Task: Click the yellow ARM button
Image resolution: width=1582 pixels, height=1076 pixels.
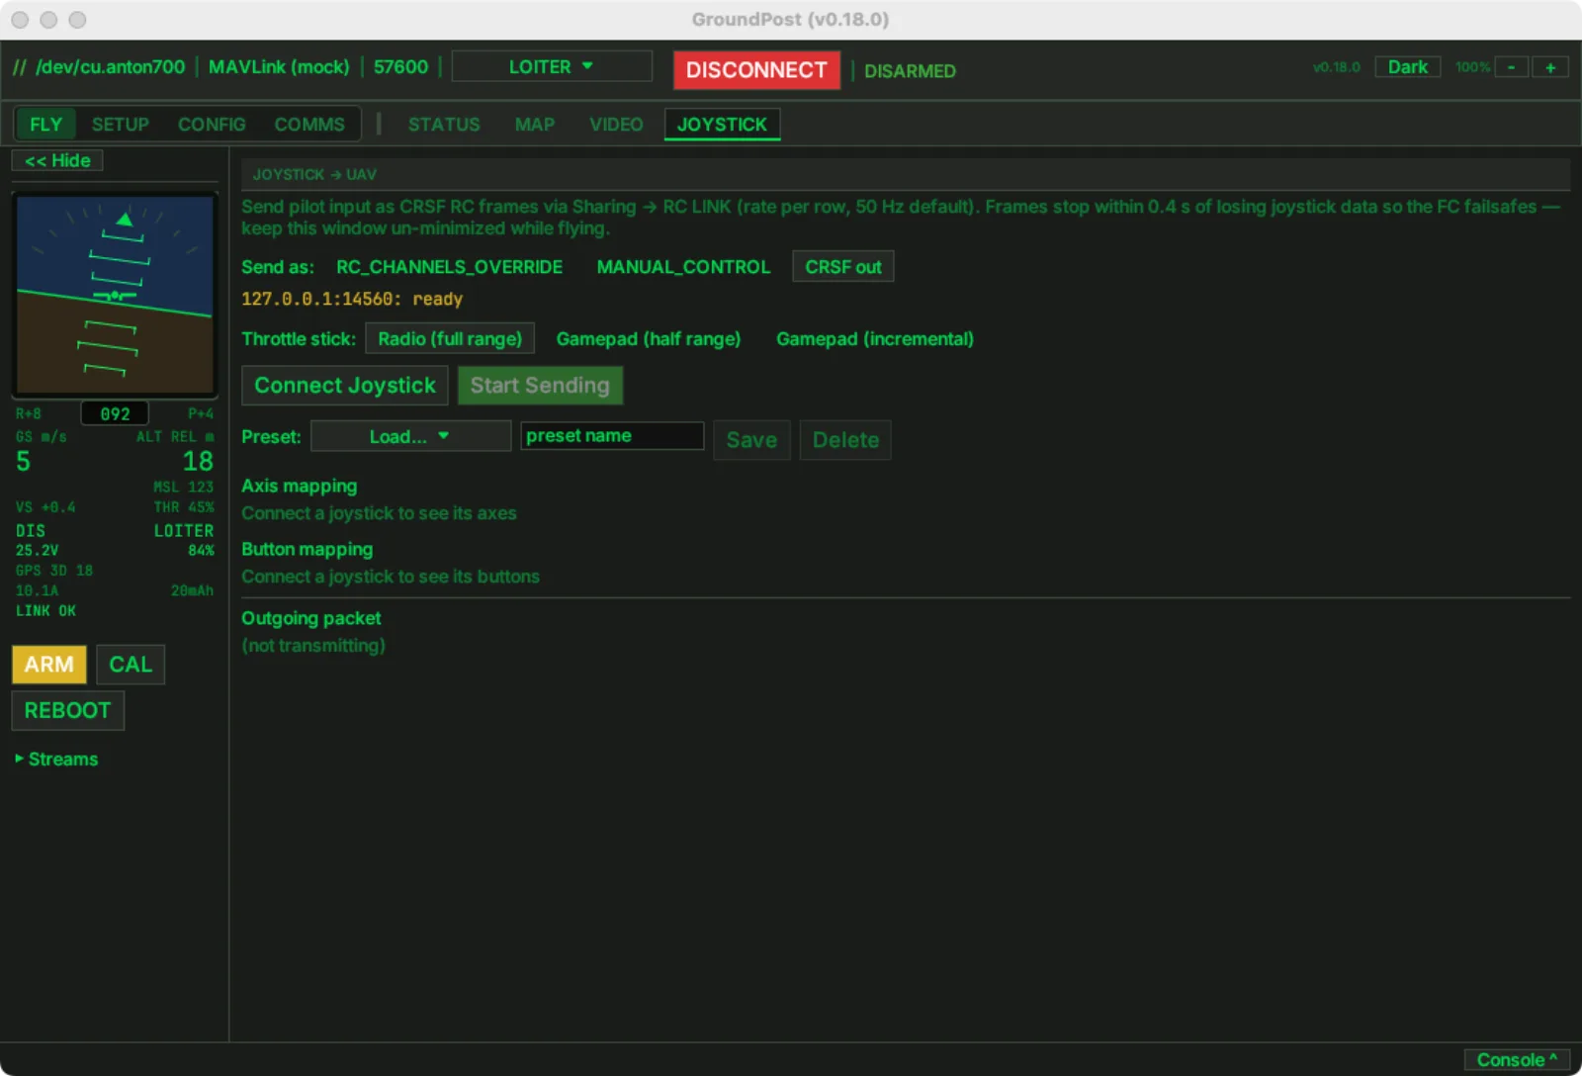Action: [49, 665]
